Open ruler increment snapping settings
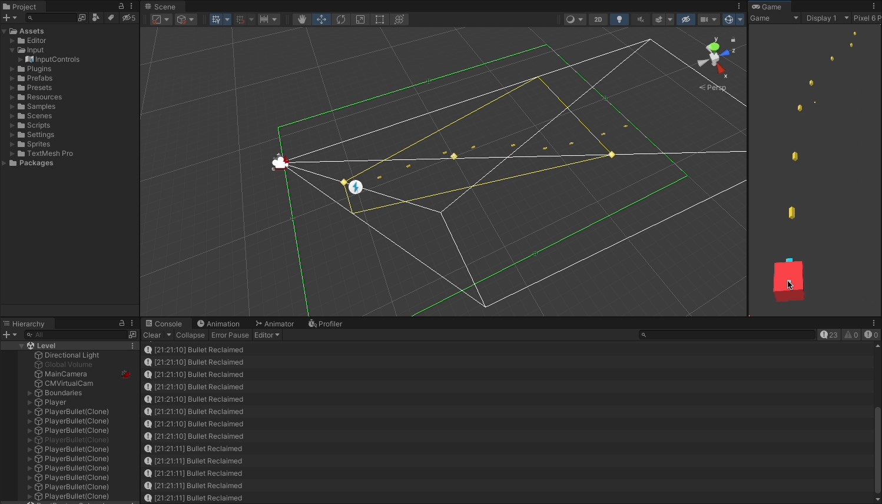This screenshot has width=882, height=504. click(268, 19)
